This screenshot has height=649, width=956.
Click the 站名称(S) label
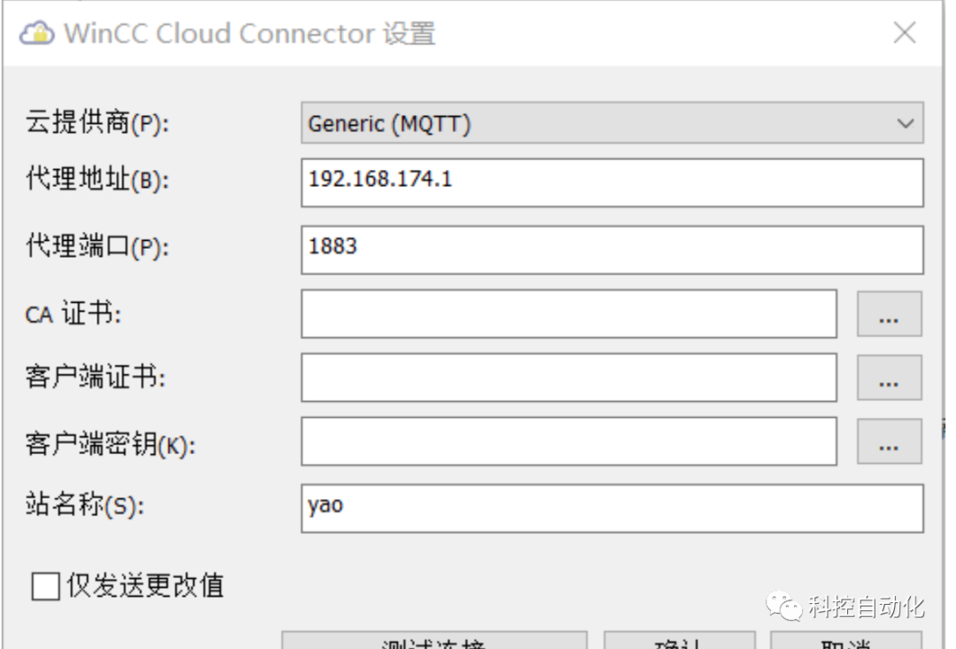(x=85, y=506)
